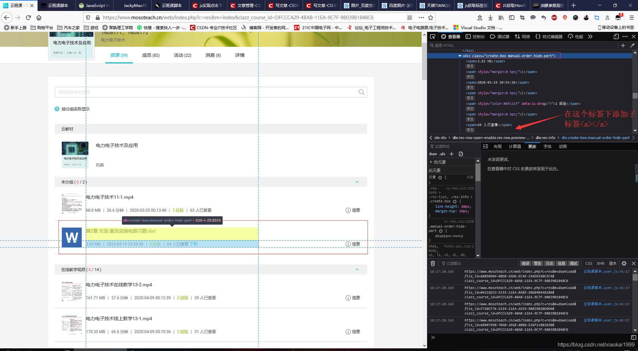Screen dimensions: 638x351
Task: Toggle the 错误 console filter
Action: [526, 263]
